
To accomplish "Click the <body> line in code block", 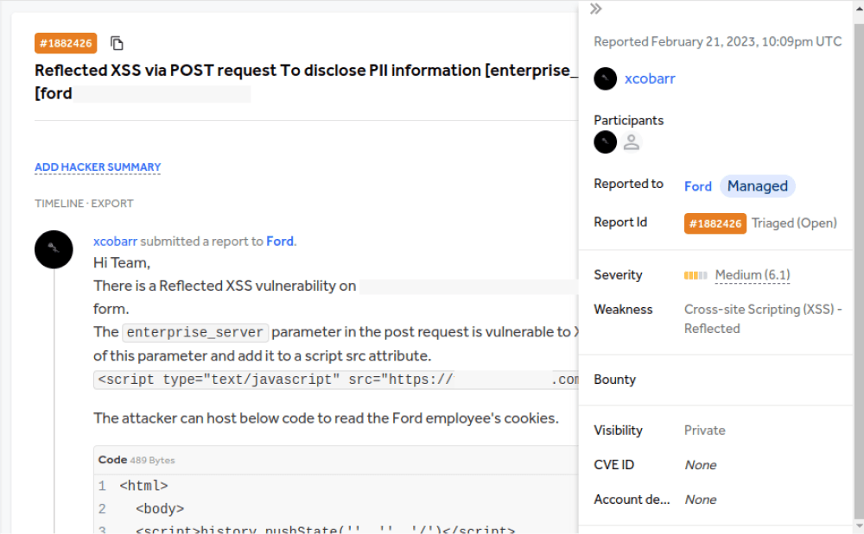I will click(x=160, y=509).
